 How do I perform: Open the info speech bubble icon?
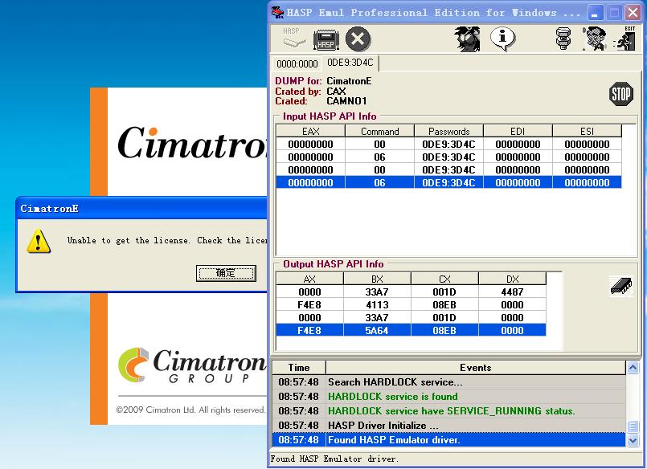coord(502,39)
